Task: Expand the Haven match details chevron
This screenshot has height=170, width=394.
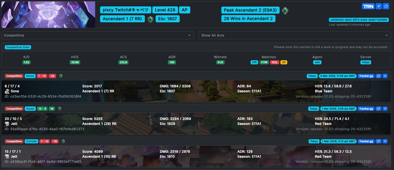Action: [x=385, y=109]
